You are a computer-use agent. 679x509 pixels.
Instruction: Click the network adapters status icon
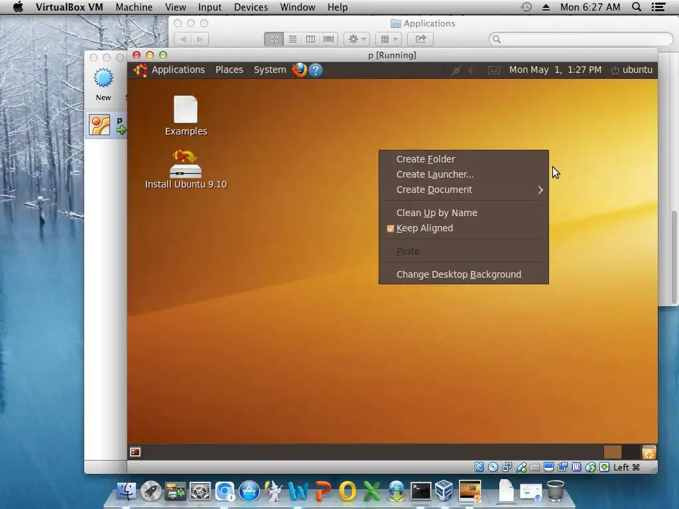pyautogui.click(x=507, y=467)
